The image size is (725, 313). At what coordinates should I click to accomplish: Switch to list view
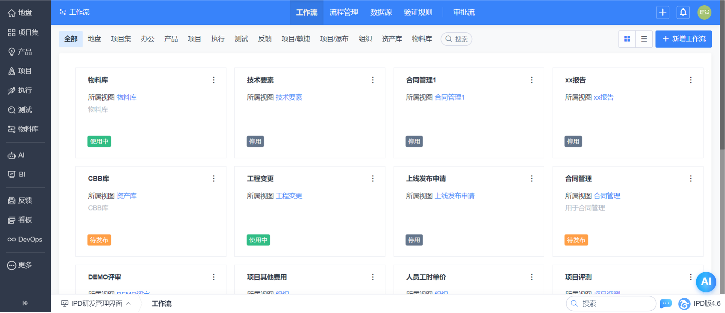(x=644, y=39)
